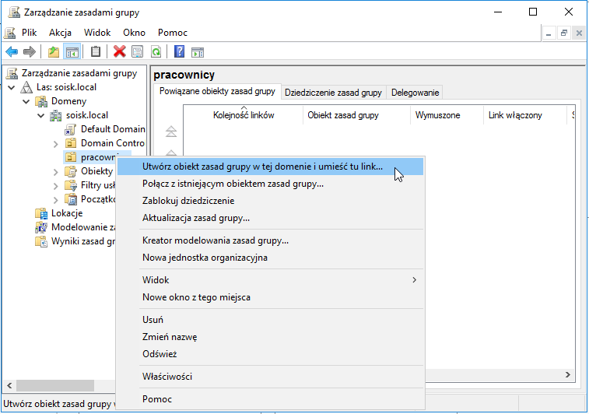
Task: Open Kreator modelowania zasad grupy
Action: click(270, 240)
